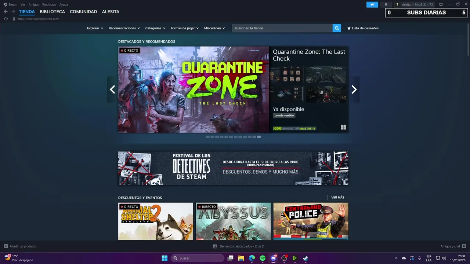Open the Contraband Police card

pos(311,221)
